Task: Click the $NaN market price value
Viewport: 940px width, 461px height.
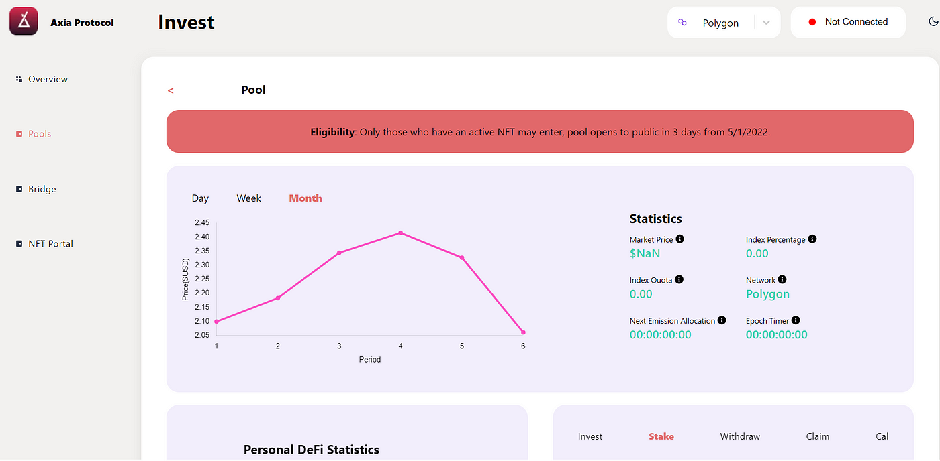Action: click(x=645, y=253)
